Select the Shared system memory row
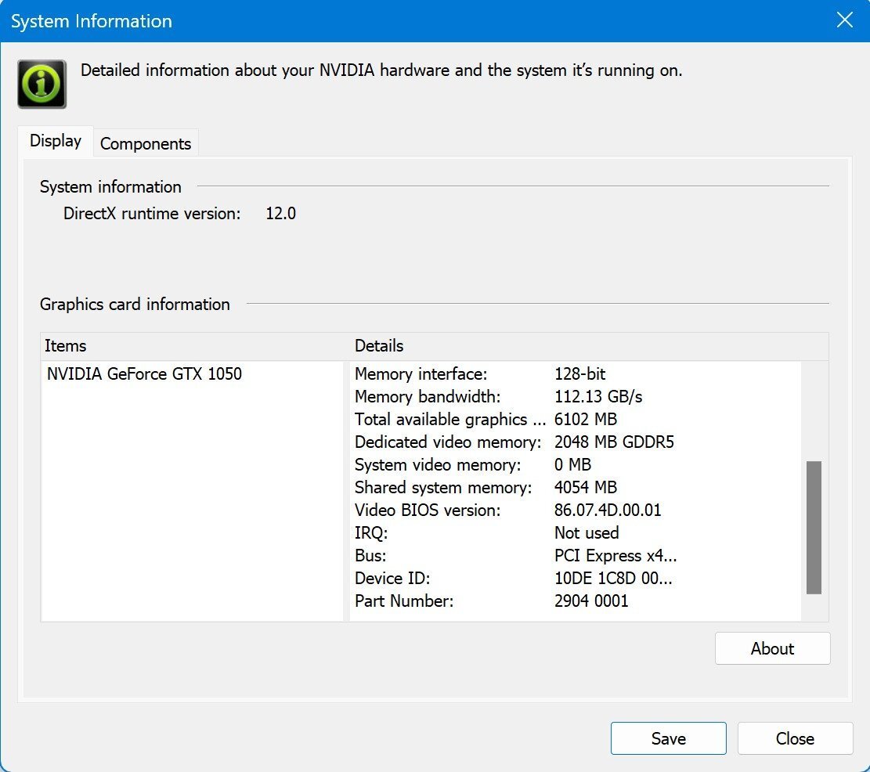Image resolution: width=870 pixels, height=772 pixels. pos(575,488)
